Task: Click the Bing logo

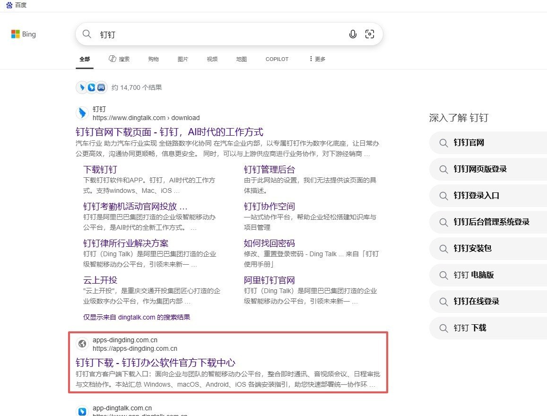Action: pos(23,34)
